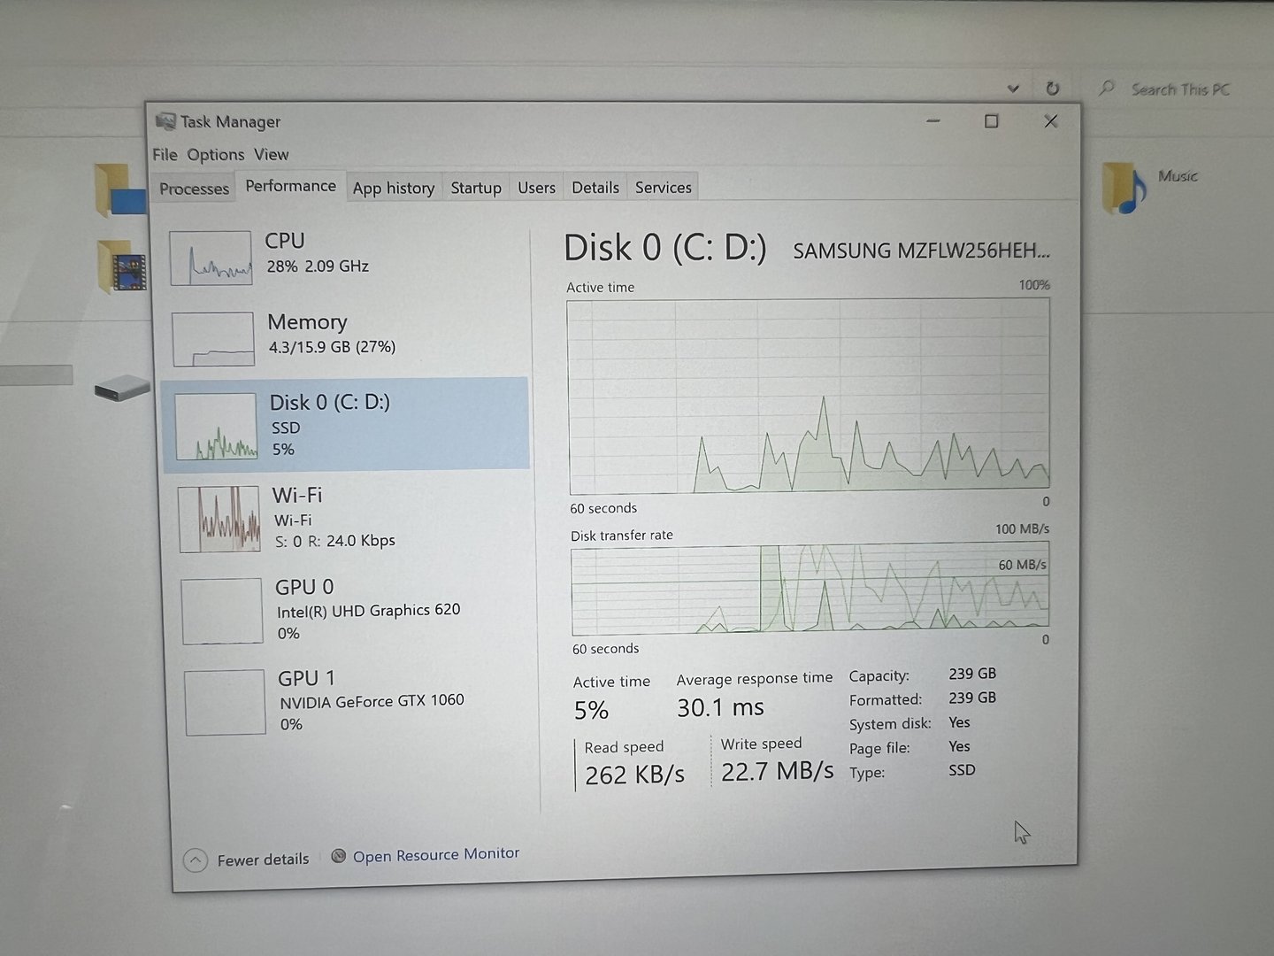This screenshot has width=1274, height=956.
Task: Select the Memory usage graph thumbnail
Action: 213,339
